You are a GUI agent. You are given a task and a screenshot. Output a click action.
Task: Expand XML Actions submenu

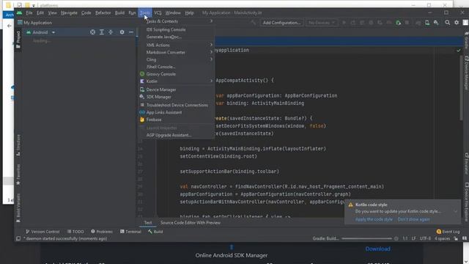[177, 45]
